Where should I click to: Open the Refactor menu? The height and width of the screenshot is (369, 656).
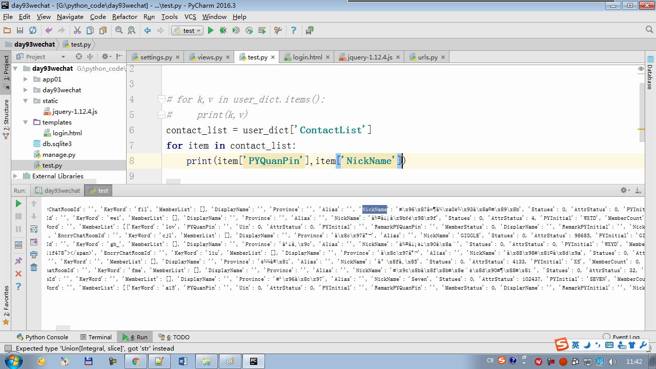[x=125, y=16]
